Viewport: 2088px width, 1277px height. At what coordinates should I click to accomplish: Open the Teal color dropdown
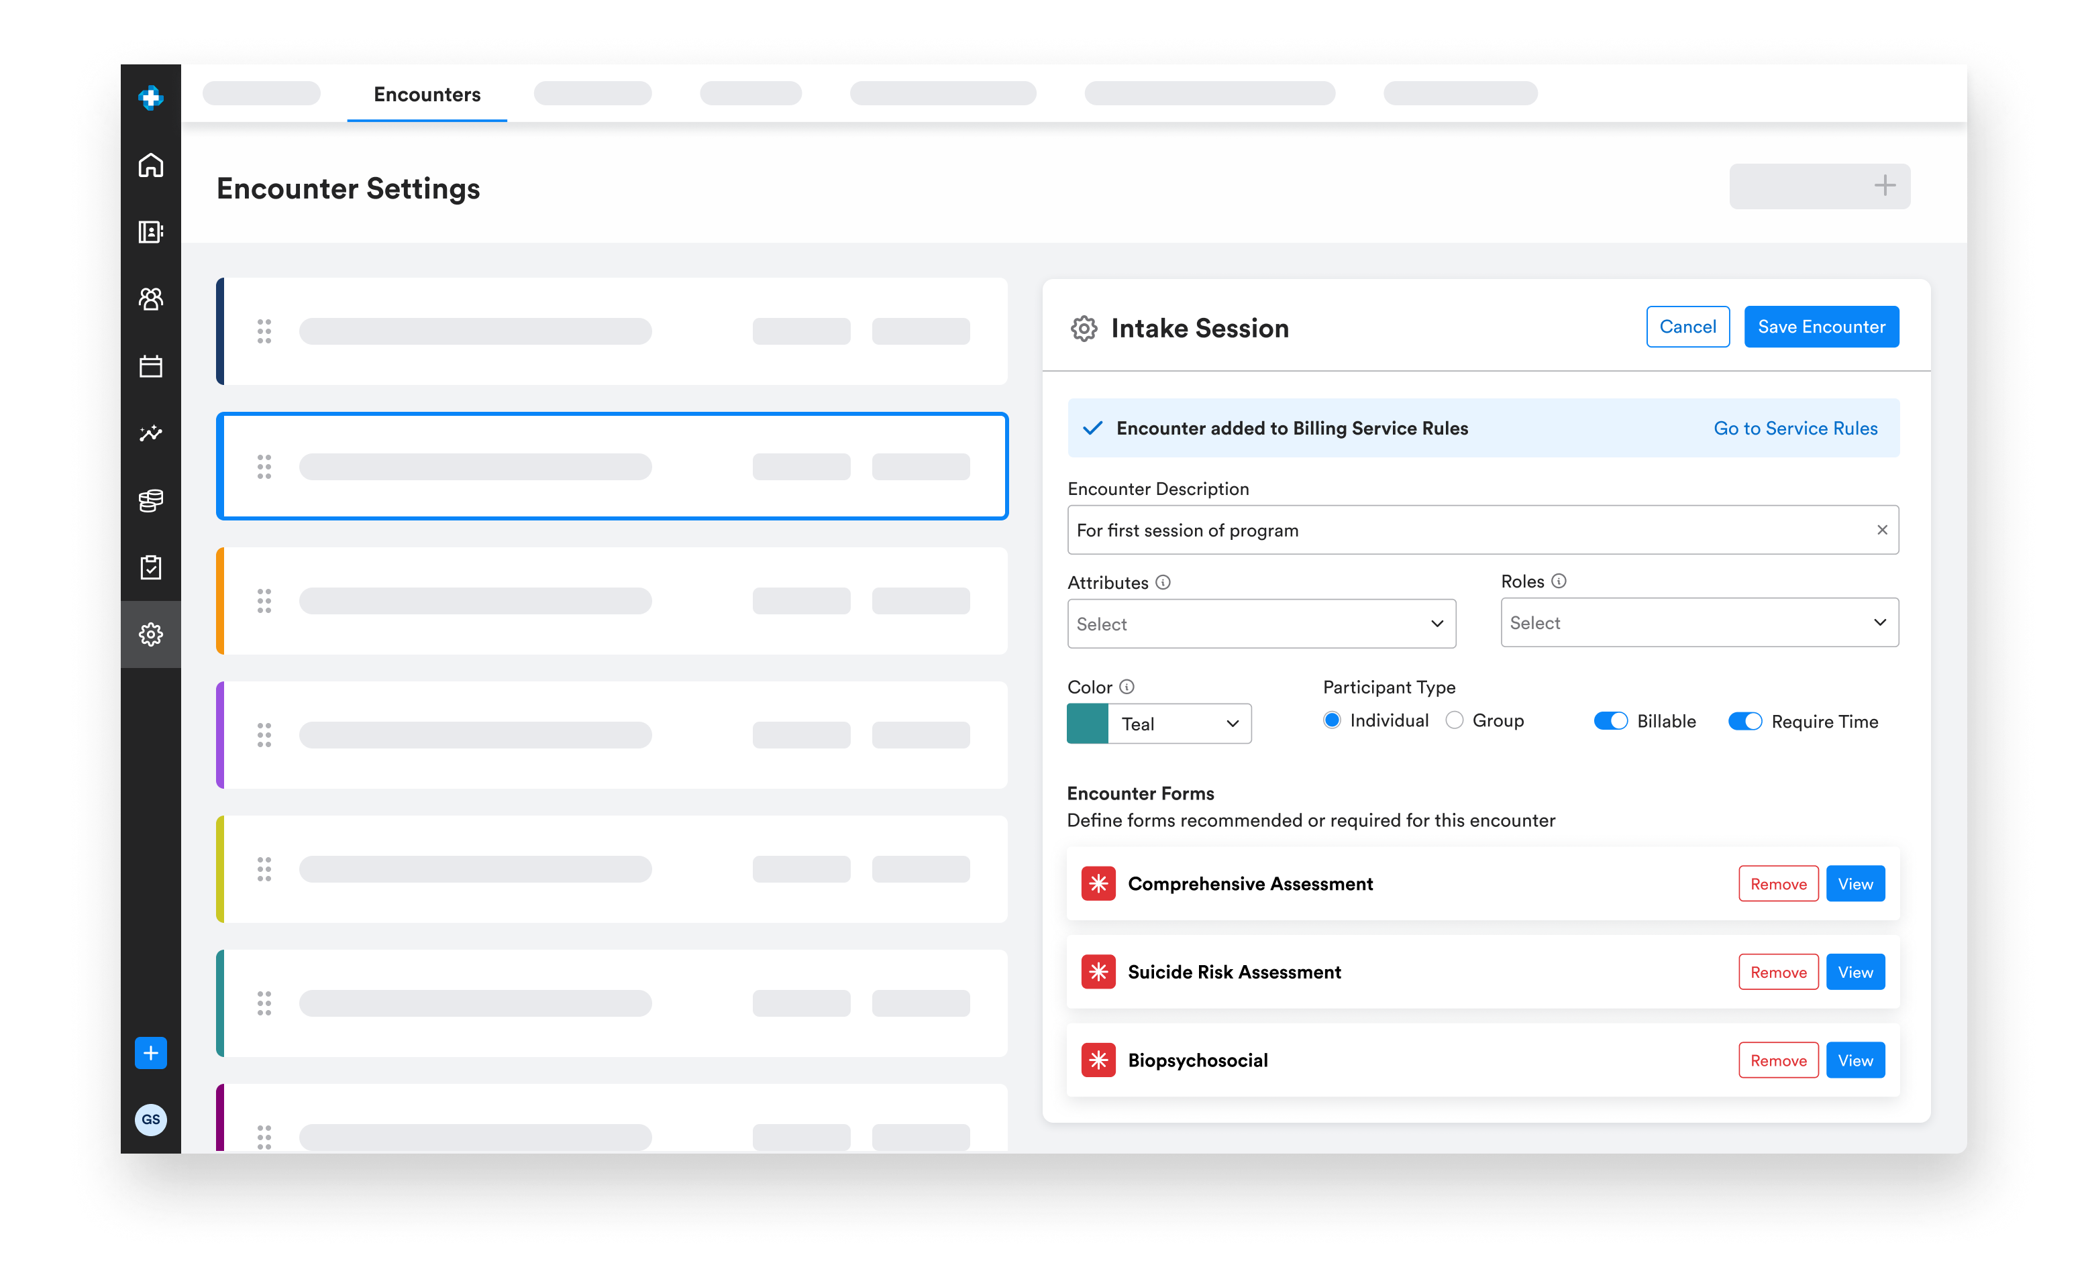tap(1180, 724)
